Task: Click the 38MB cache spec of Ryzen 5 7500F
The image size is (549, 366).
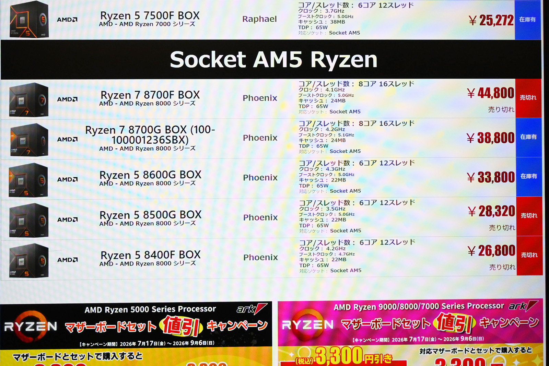Action: (x=338, y=22)
